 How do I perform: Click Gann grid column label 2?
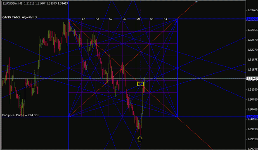click(97, 19)
